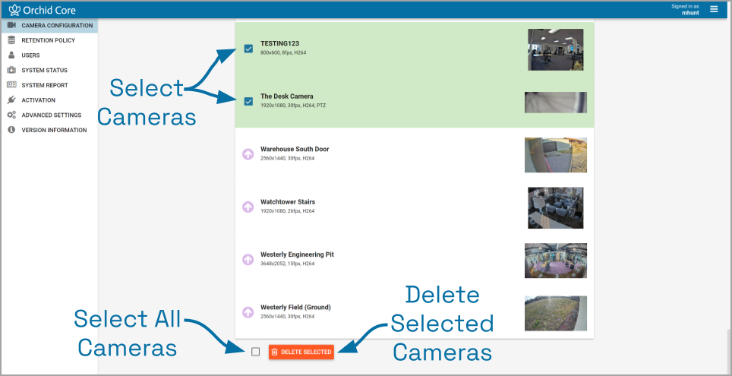The width and height of the screenshot is (732, 376).
Task: Open System Status menu item
Action: click(49, 70)
